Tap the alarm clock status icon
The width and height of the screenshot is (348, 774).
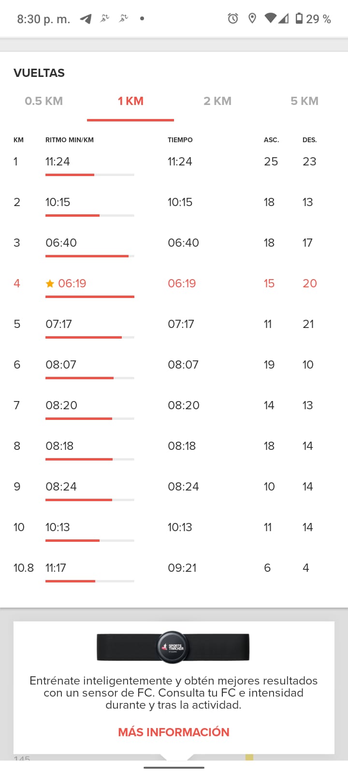coord(233,18)
